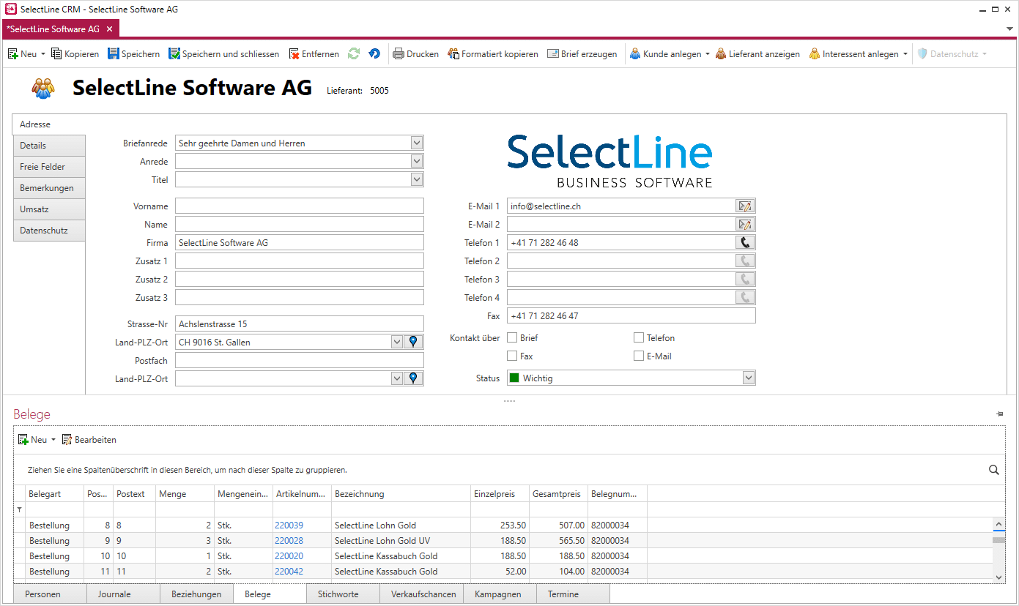
Task: Switch to the Bemerkungen side tab
Action: (47, 188)
